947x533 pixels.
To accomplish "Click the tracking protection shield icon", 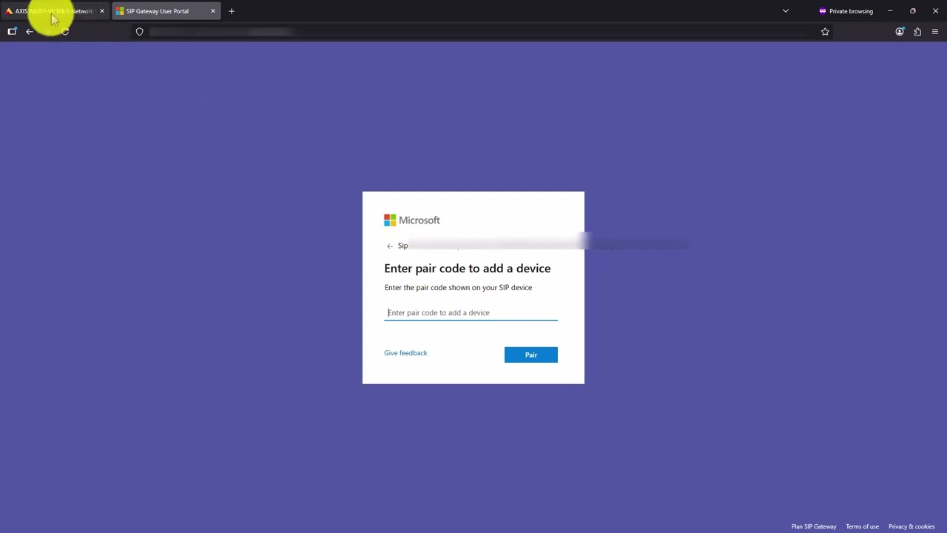I will coord(139,32).
